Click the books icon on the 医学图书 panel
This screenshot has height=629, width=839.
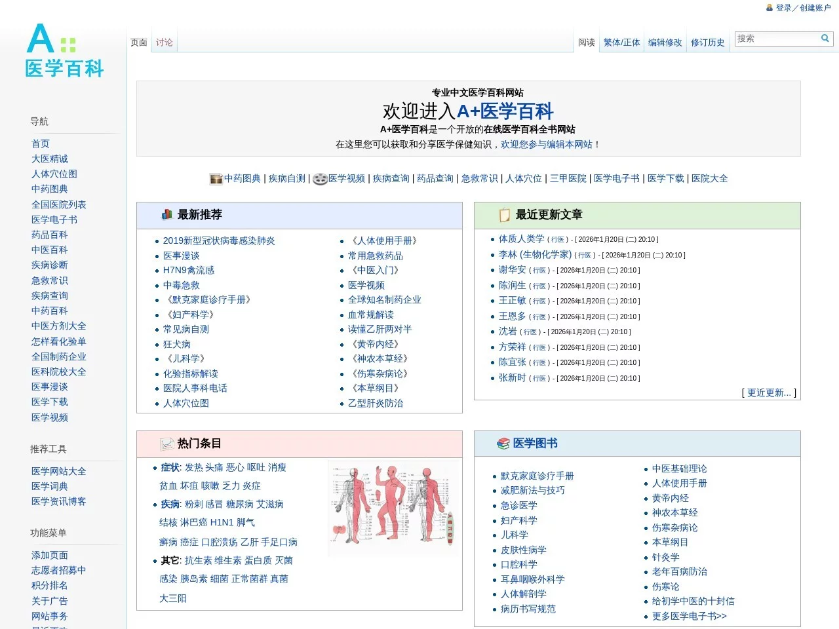502,443
